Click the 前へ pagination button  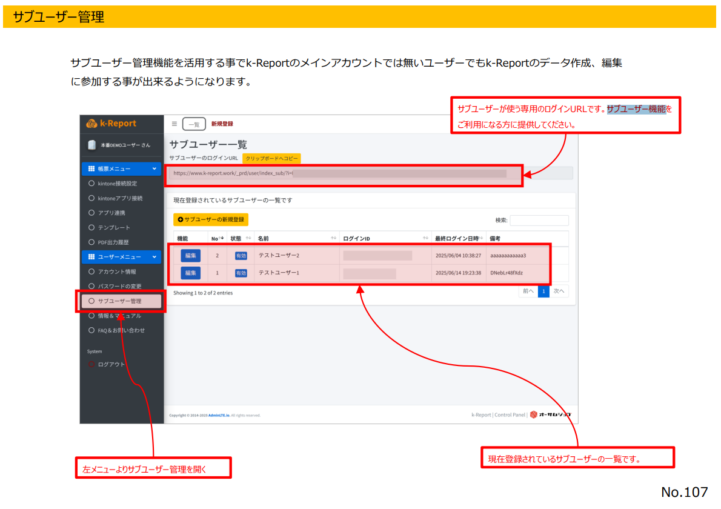[528, 291]
